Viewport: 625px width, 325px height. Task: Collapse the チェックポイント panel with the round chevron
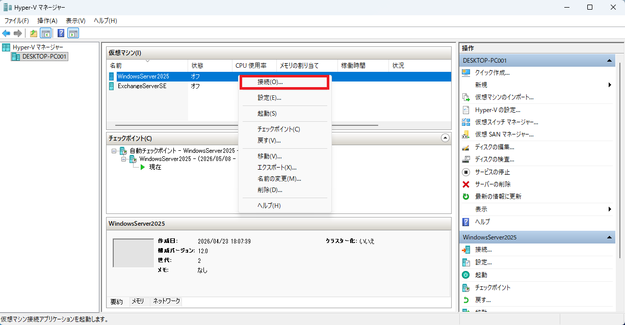tap(445, 138)
